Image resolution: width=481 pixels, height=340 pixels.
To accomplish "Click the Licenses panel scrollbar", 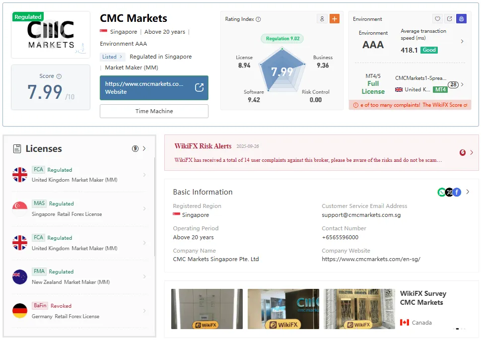I will click(x=154, y=207).
